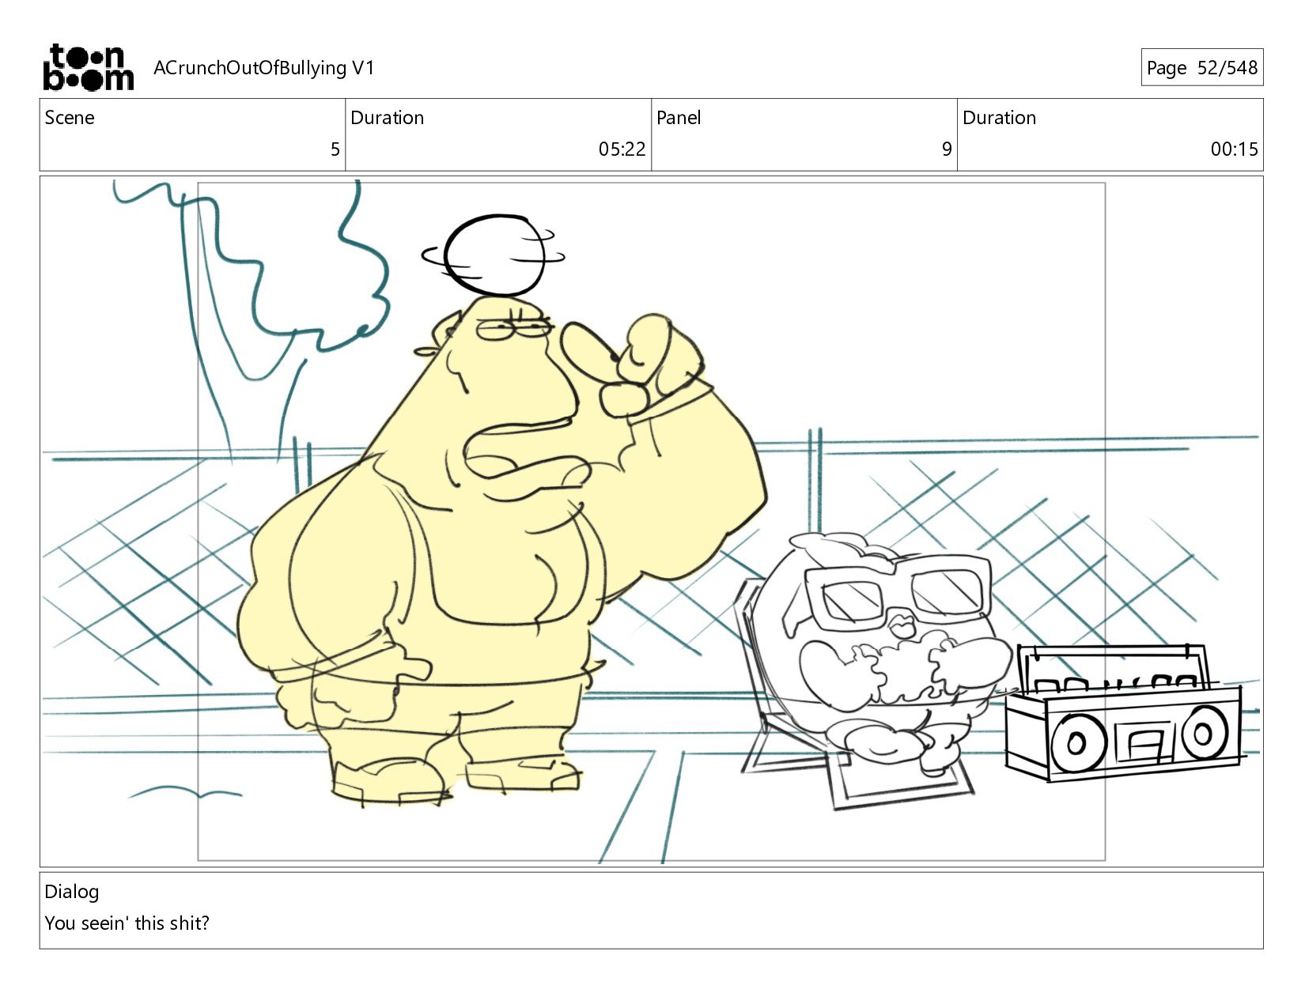Click the 'Scene' label
This screenshot has width=1305, height=1008.
click(70, 118)
